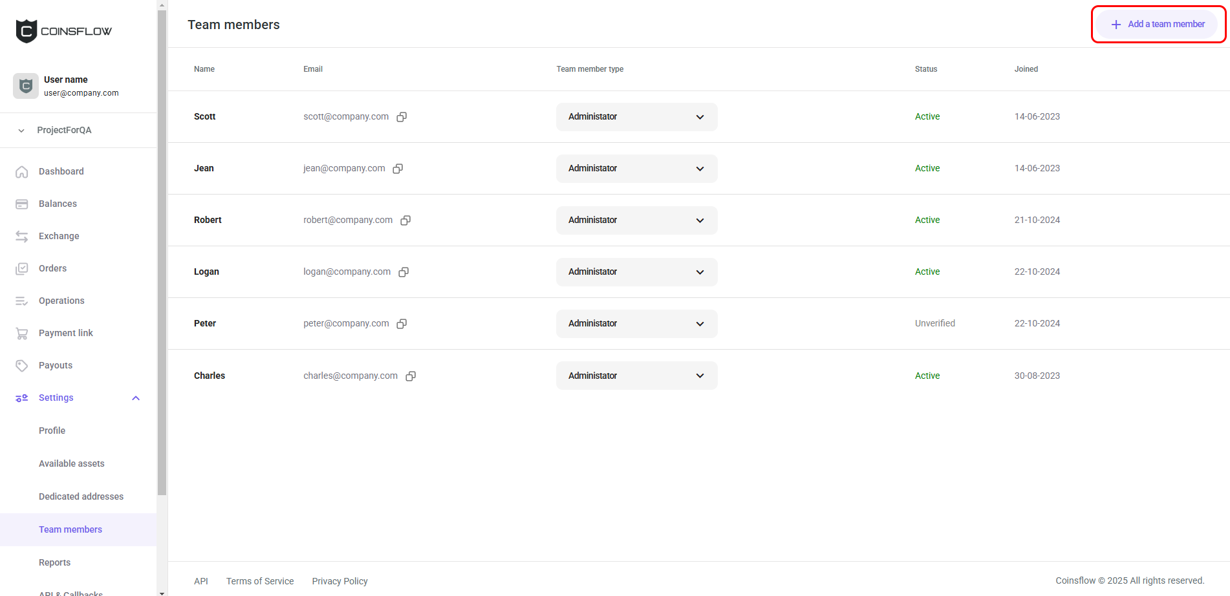The width and height of the screenshot is (1230, 596).
Task: Click copy icon beside robert@company.com
Action: tap(405, 220)
